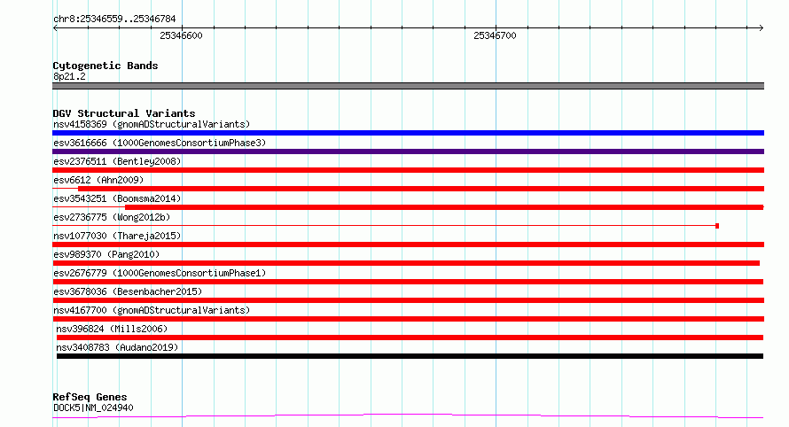Select the blue nsv4158369 variant bar
Viewport: 789px width, 427px height.
(408, 133)
